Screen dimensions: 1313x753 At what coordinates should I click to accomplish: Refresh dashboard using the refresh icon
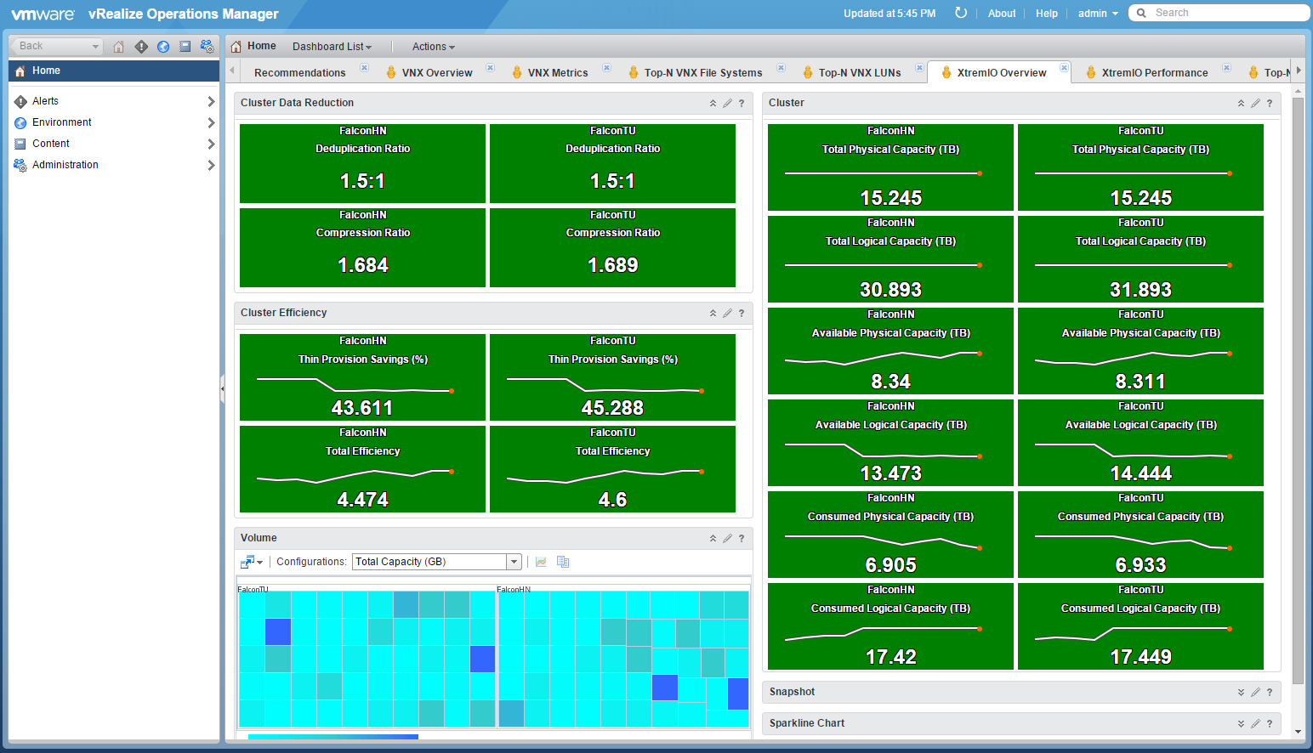[961, 13]
